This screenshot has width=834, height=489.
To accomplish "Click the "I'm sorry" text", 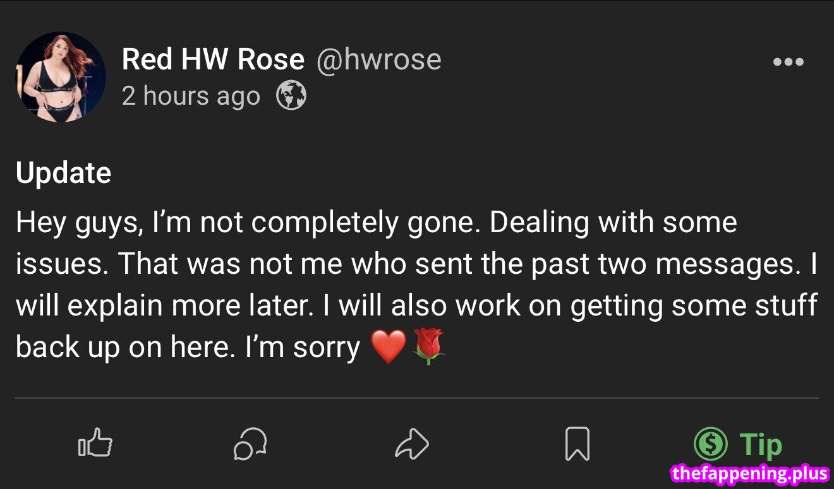I will [303, 348].
